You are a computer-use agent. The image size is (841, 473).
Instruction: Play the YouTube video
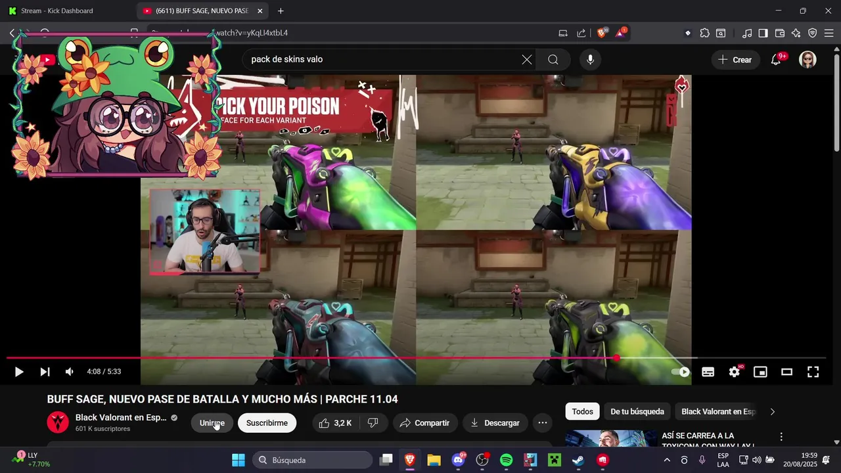pos(19,372)
